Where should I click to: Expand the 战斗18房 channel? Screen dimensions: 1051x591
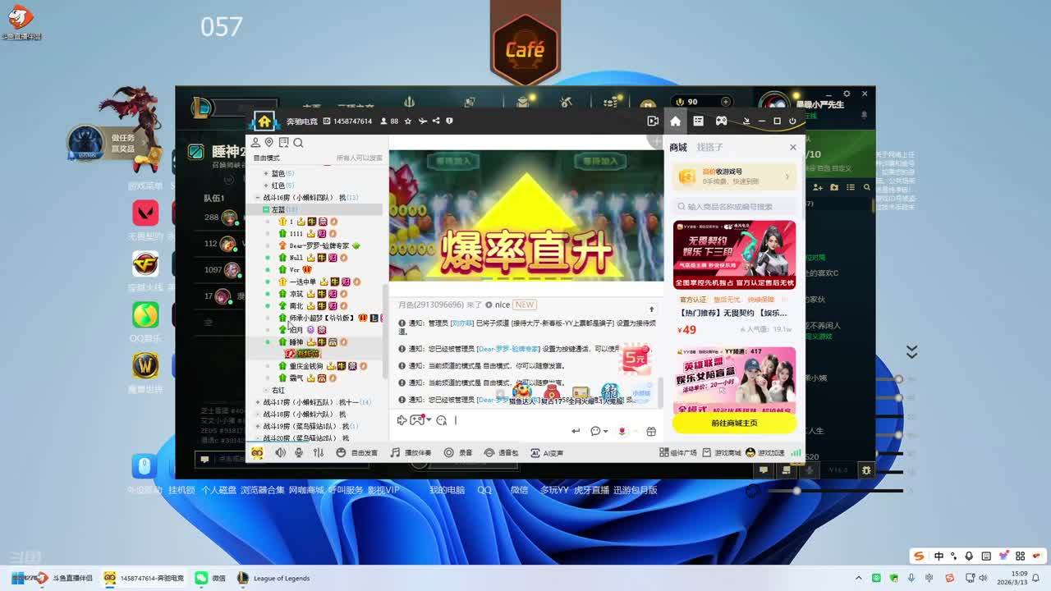[258, 415]
